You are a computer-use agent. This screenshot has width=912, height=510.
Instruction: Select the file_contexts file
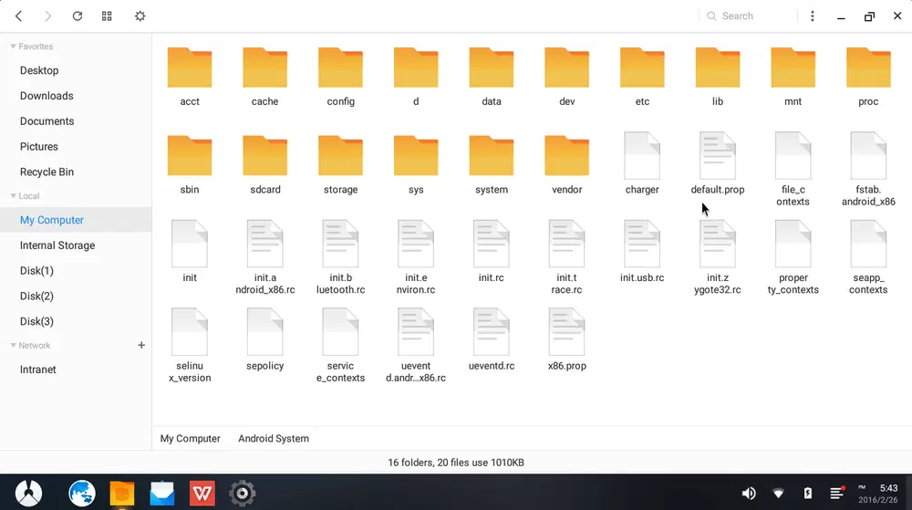pos(793,170)
